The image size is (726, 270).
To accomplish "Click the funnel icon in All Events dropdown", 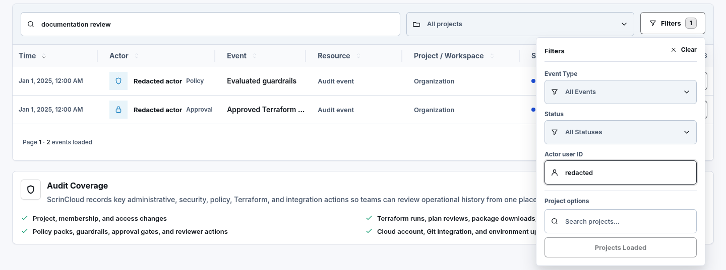I will pyautogui.click(x=555, y=92).
